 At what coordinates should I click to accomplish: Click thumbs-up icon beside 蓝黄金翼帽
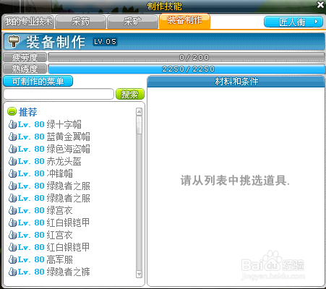pyautogui.click(x=12, y=137)
